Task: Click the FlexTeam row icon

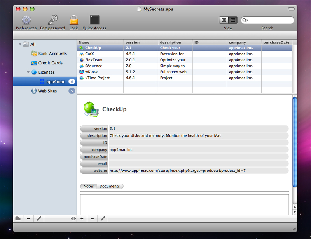Action: pyautogui.click(x=82, y=60)
